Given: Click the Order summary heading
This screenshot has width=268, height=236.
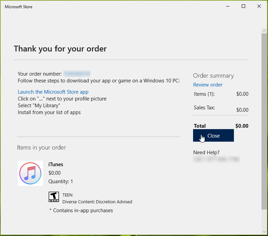Looking at the screenshot, I should click(214, 76).
